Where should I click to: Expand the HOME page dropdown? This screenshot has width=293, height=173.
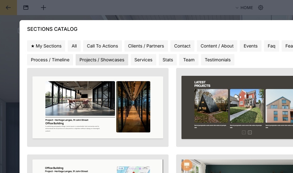[244, 8]
